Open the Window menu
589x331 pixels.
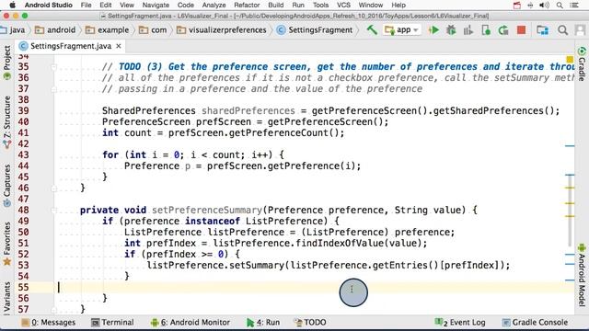point(370,5)
